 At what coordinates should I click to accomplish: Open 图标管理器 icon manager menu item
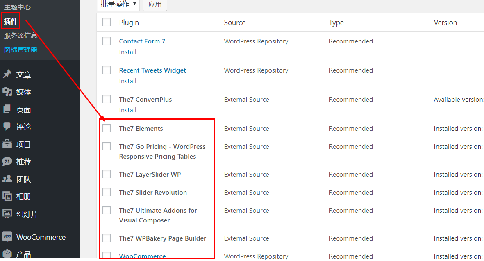[20, 50]
